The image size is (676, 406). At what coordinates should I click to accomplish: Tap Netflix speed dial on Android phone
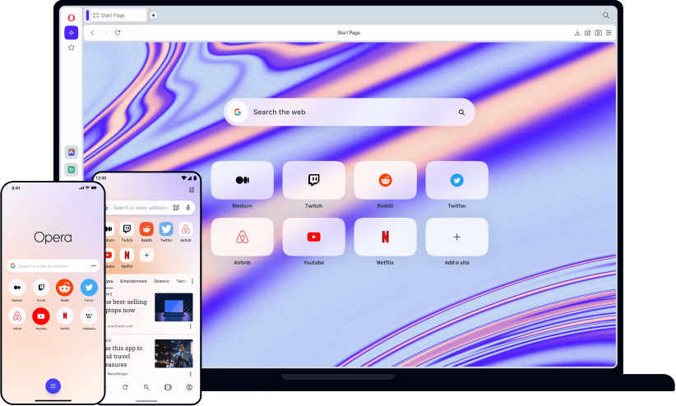(127, 255)
